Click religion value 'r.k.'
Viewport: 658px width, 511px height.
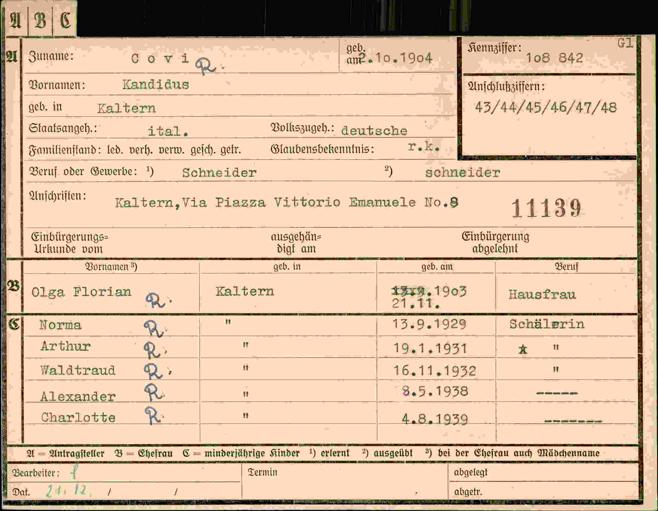coord(424,147)
